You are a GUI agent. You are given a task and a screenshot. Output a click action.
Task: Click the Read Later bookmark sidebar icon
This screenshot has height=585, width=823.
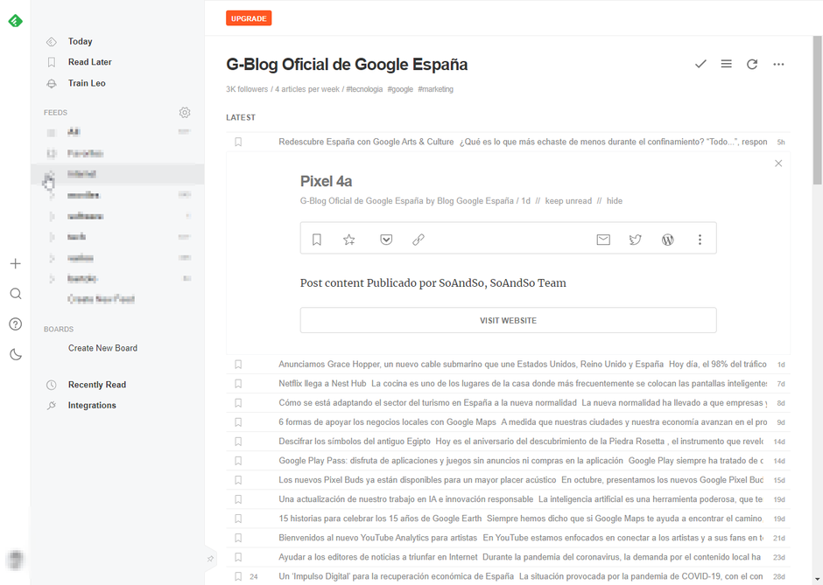[52, 62]
